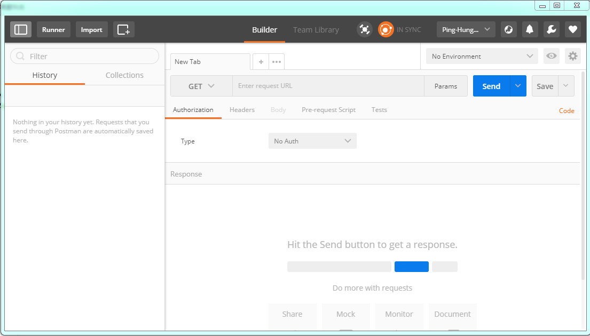The height and width of the screenshot is (336, 590).
Task: Click the heart icon
Action: tap(573, 29)
